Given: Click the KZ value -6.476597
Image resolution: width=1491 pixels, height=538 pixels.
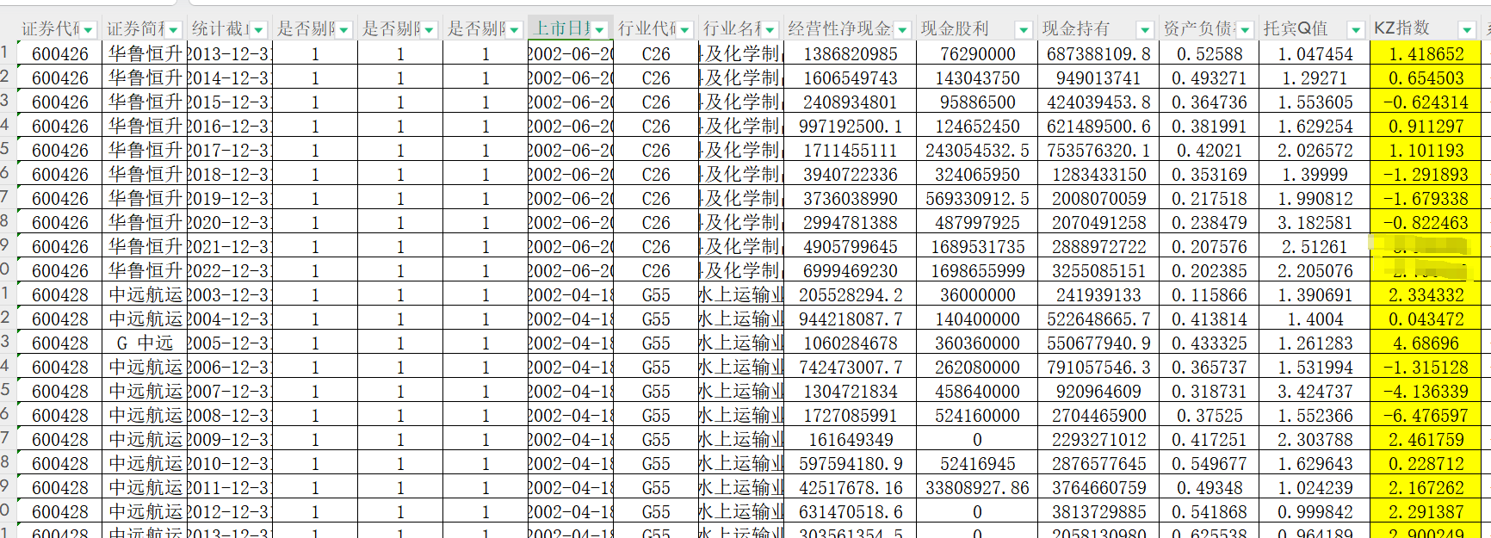Looking at the screenshot, I should click(1426, 415).
